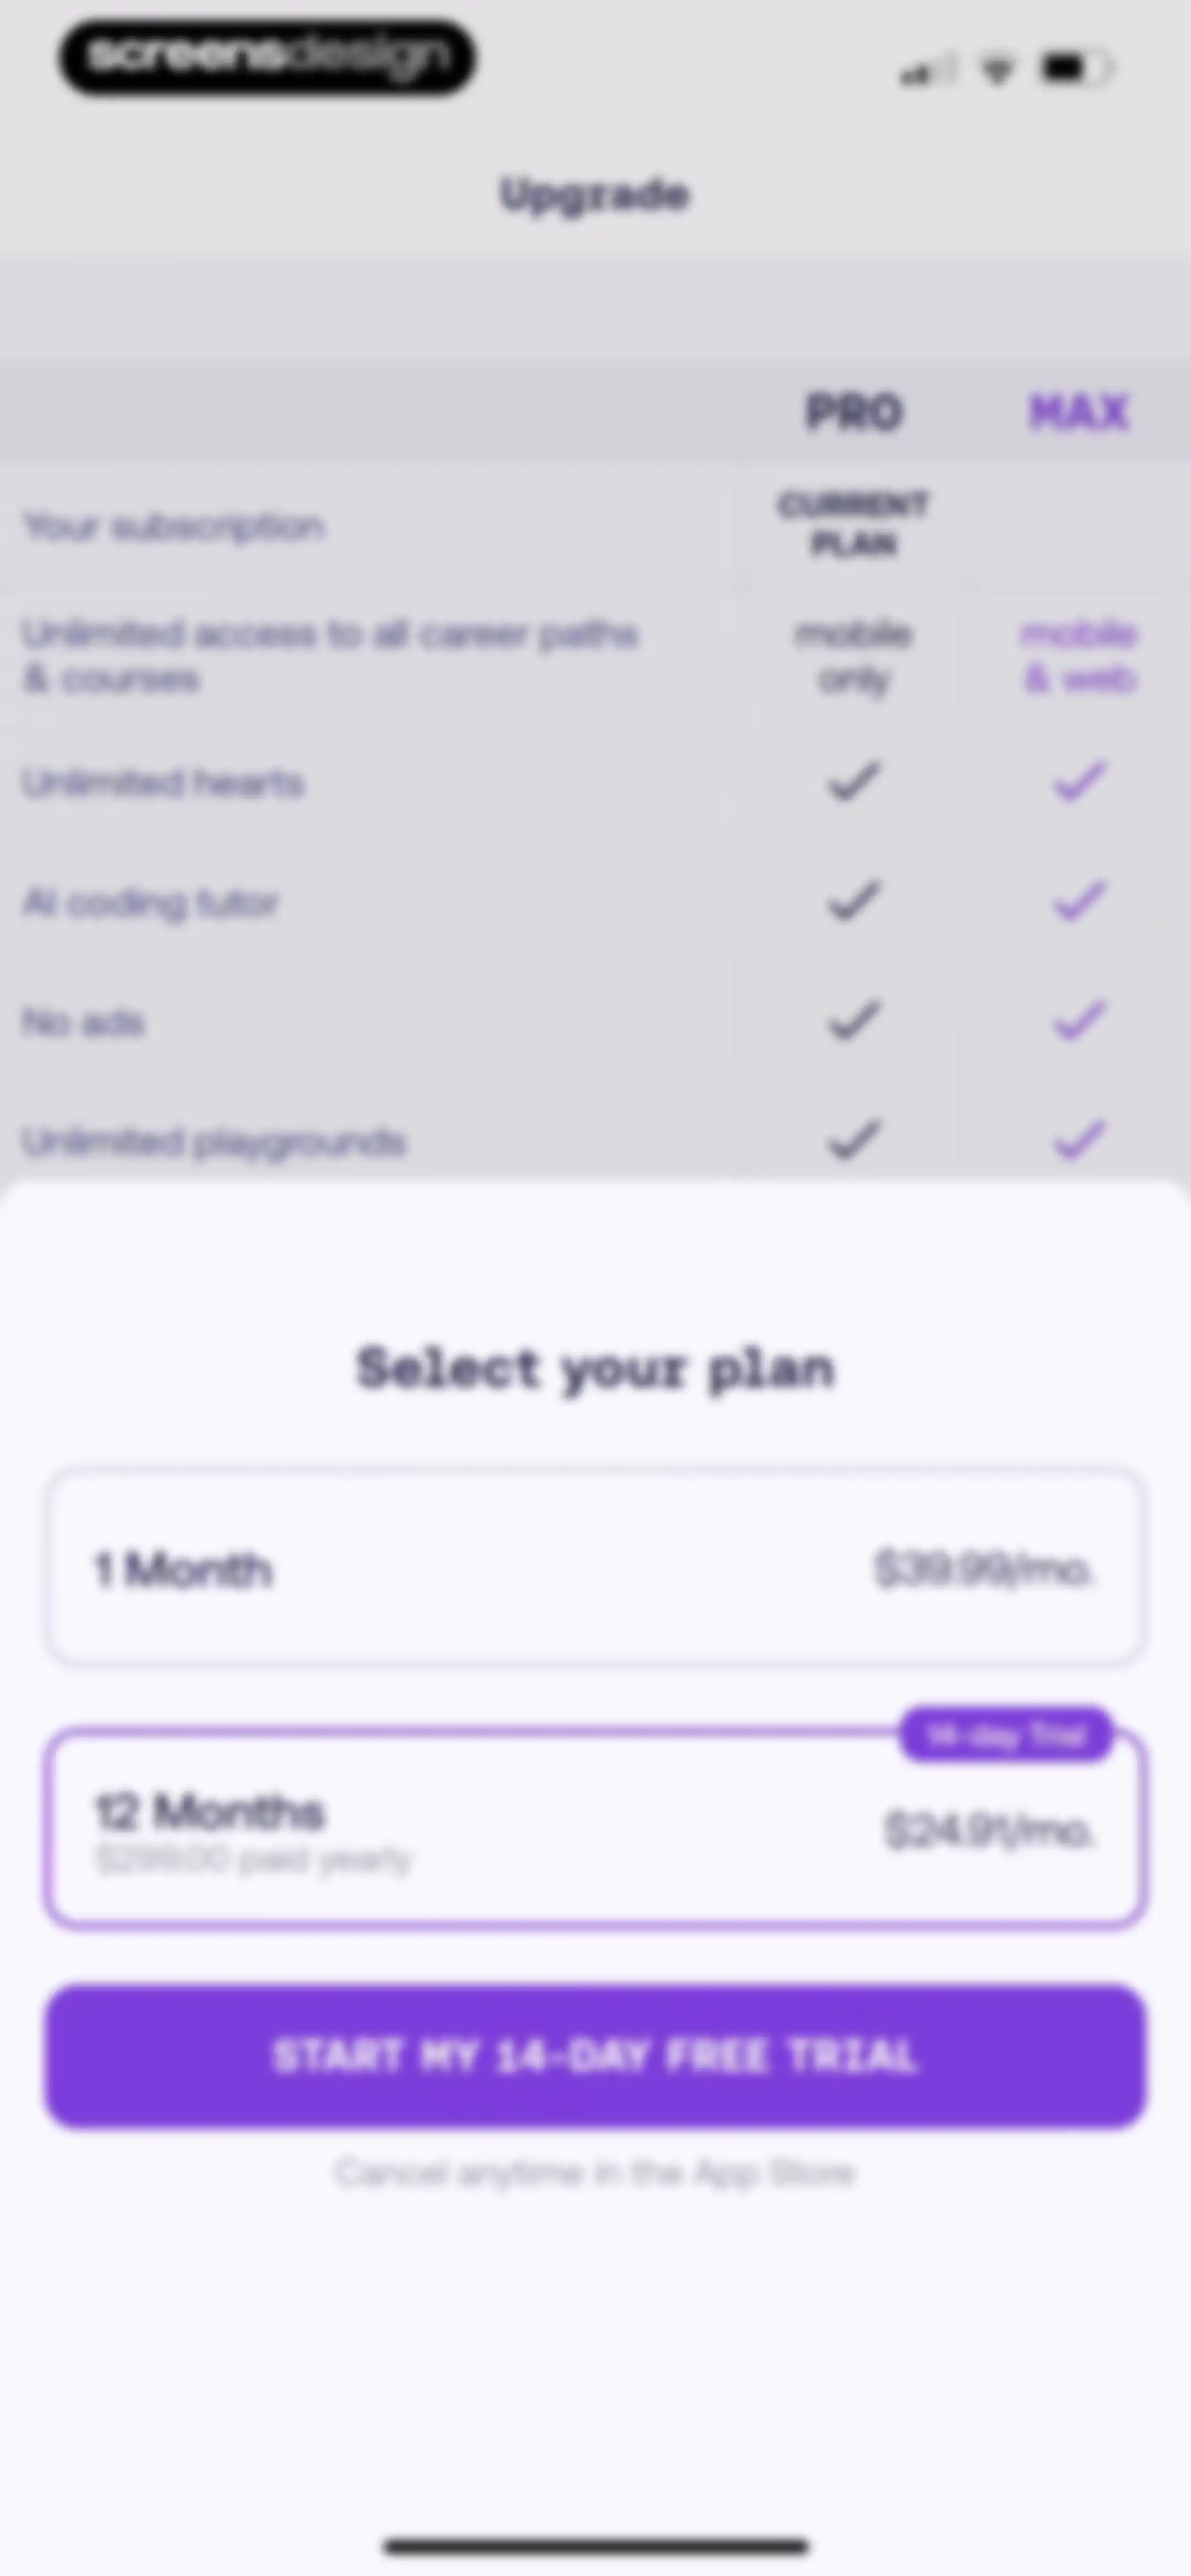
Task: Tap the screensdesign logo badge
Action: [x=267, y=57]
